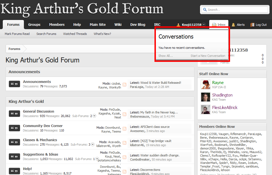Image resolution: width=272 pixels, height=175 pixels.
Task: Click the Announcements forum quote icon
Action: click(14, 84)
